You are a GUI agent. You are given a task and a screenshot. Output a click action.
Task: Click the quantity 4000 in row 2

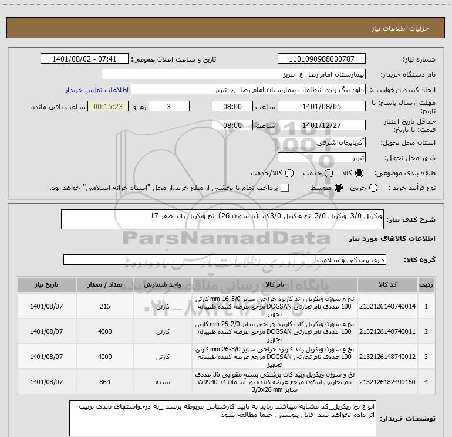point(105,331)
